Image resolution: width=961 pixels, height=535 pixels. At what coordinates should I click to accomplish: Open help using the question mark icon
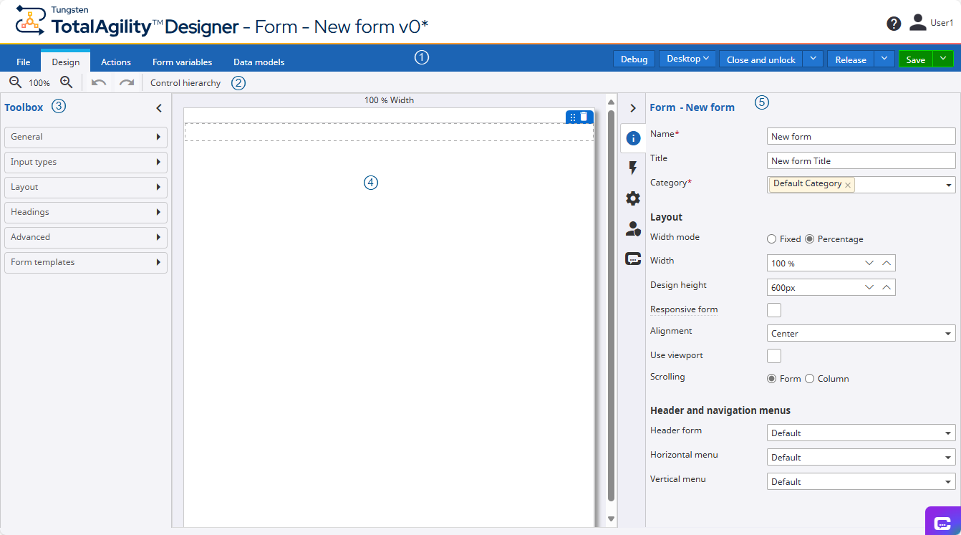tap(893, 23)
